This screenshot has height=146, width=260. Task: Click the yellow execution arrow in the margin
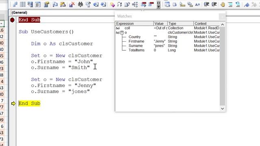point(13,104)
